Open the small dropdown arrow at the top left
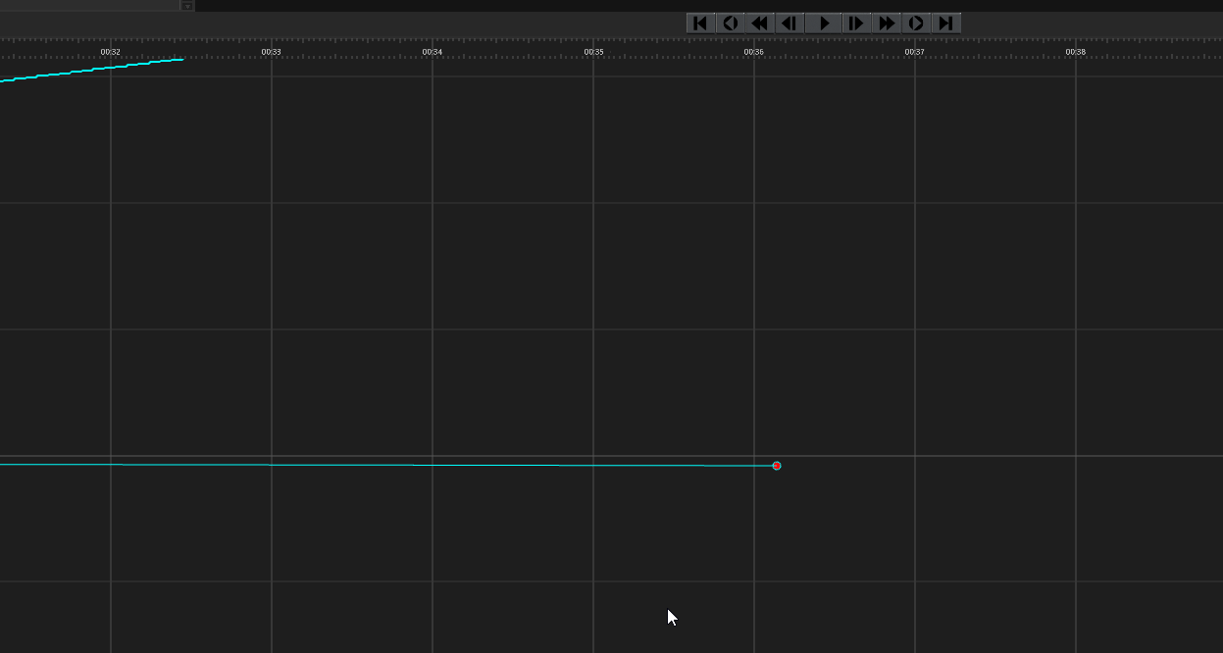This screenshot has height=653, width=1223. [x=187, y=6]
